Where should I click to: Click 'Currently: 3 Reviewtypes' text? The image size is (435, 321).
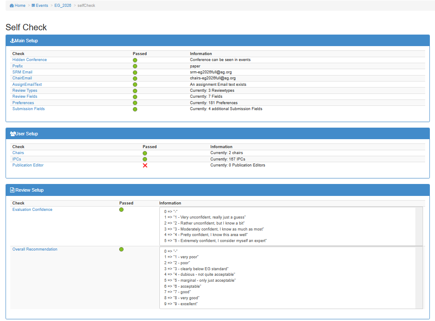pos(212,90)
